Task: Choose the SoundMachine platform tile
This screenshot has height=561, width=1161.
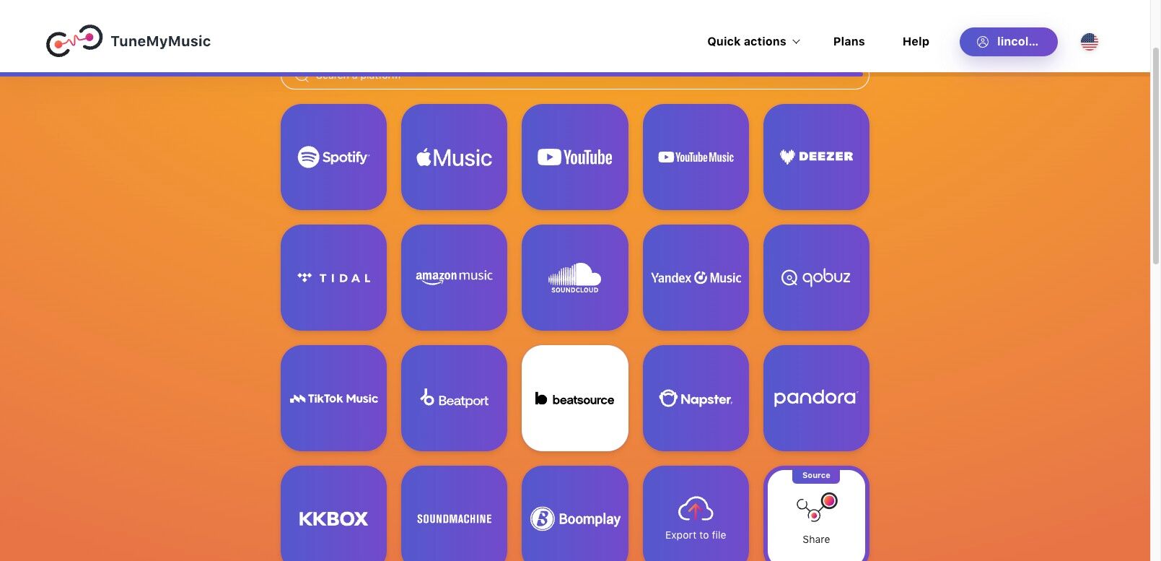Action: (454, 513)
